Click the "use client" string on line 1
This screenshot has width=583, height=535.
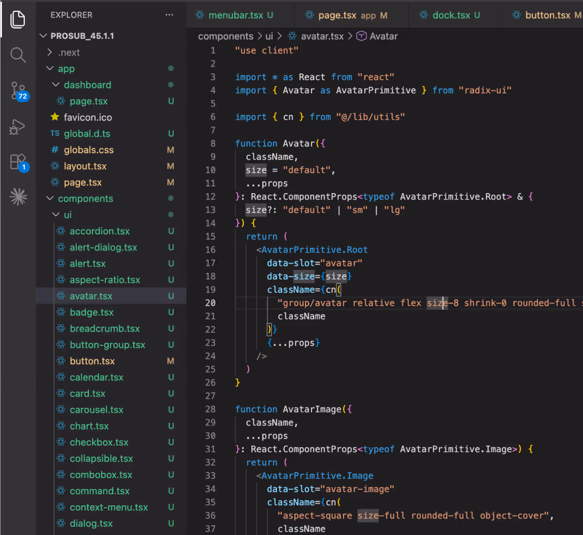point(267,51)
